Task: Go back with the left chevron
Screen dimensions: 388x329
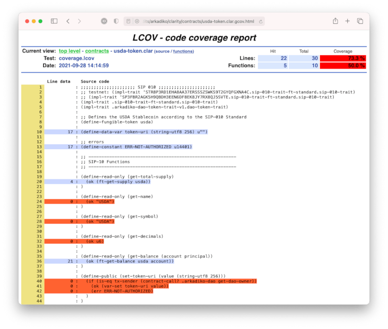Action: pos(68,21)
